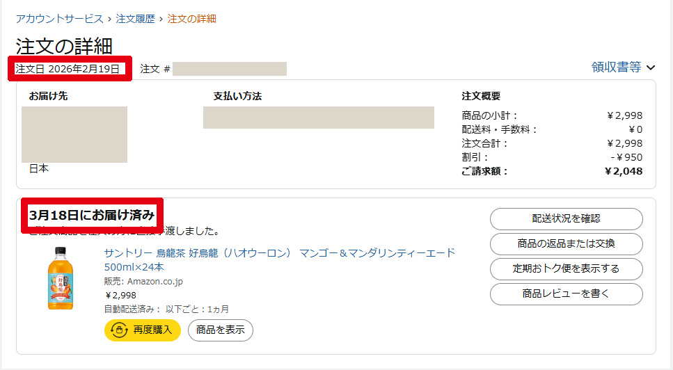This screenshot has height=370, width=673.
Task: Click the ご請求額 total amount row
Action: pos(552,171)
